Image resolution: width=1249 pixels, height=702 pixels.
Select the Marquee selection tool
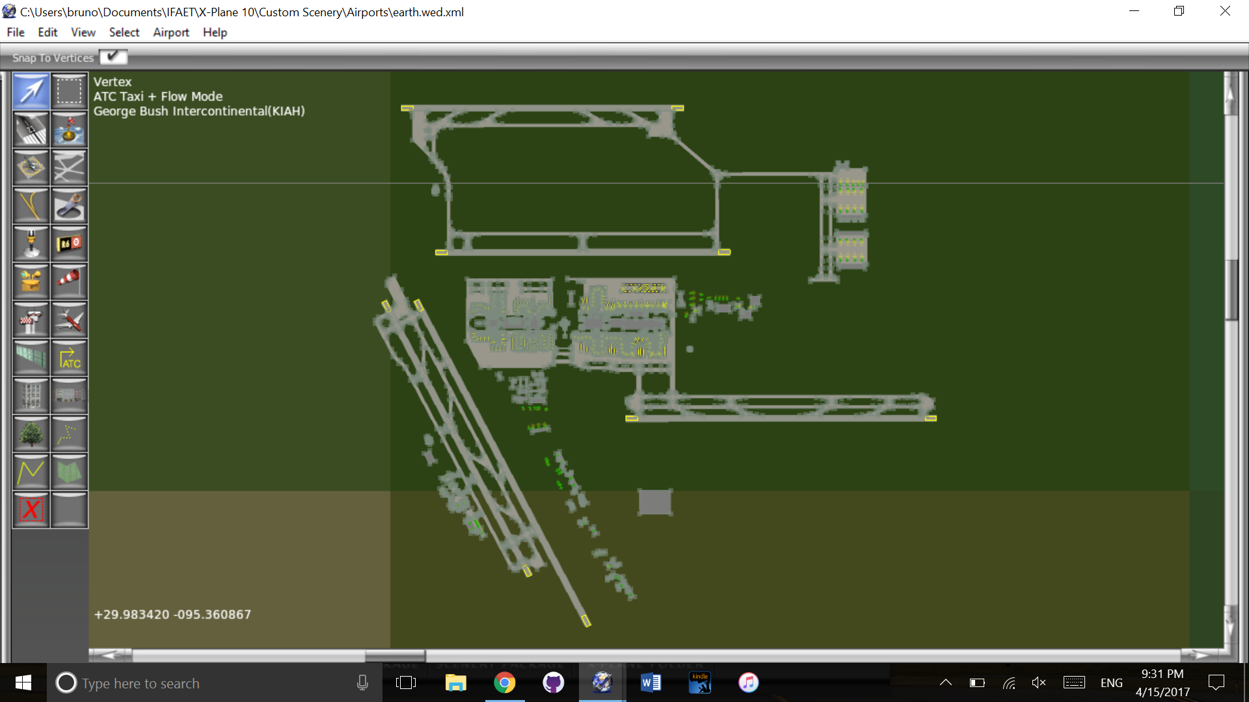[69, 92]
